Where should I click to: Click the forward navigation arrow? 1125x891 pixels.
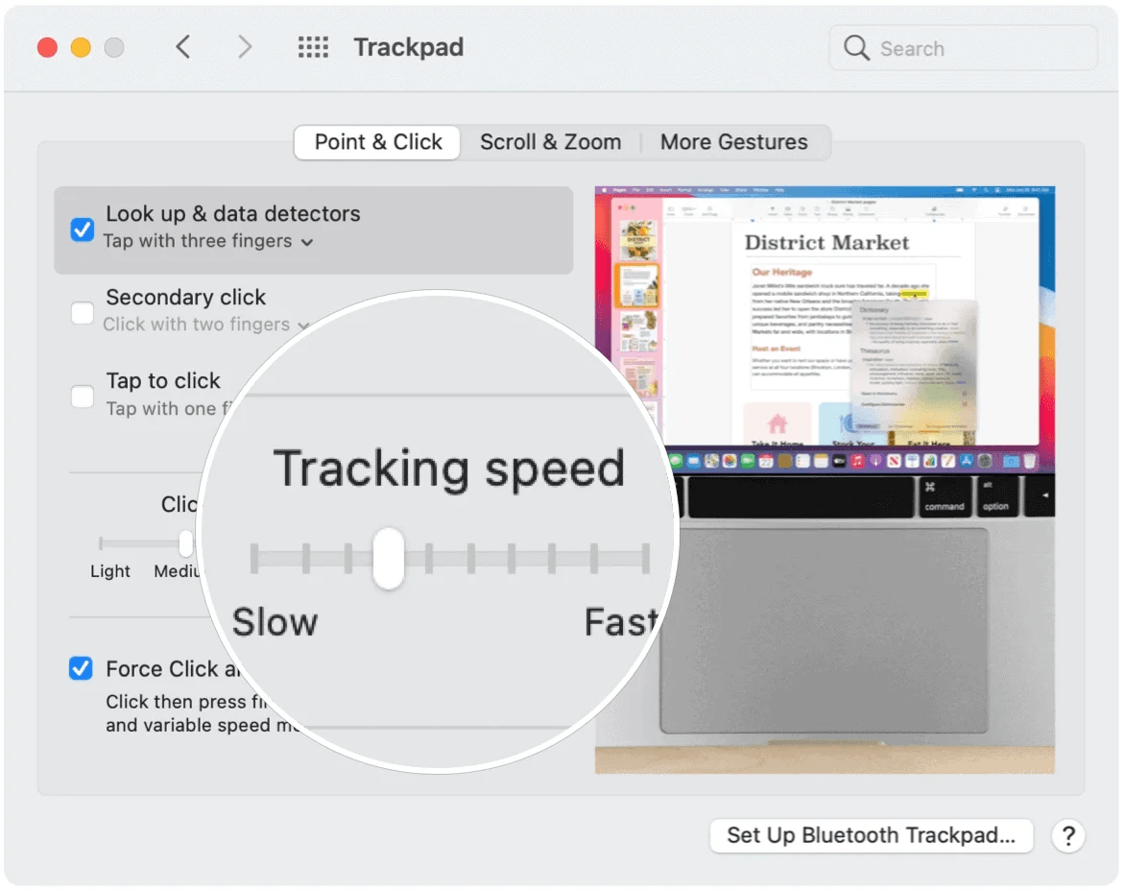245,46
